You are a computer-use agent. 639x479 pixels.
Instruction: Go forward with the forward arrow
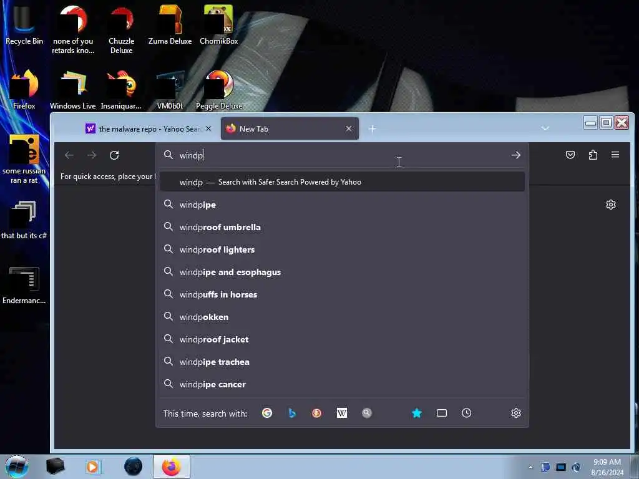(x=92, y=155)
